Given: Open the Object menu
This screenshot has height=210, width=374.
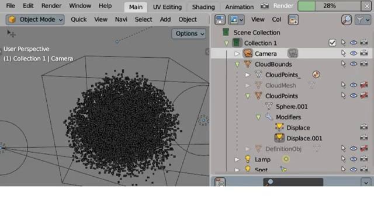Looking at the screenshot, I should [x=188, y=19].
